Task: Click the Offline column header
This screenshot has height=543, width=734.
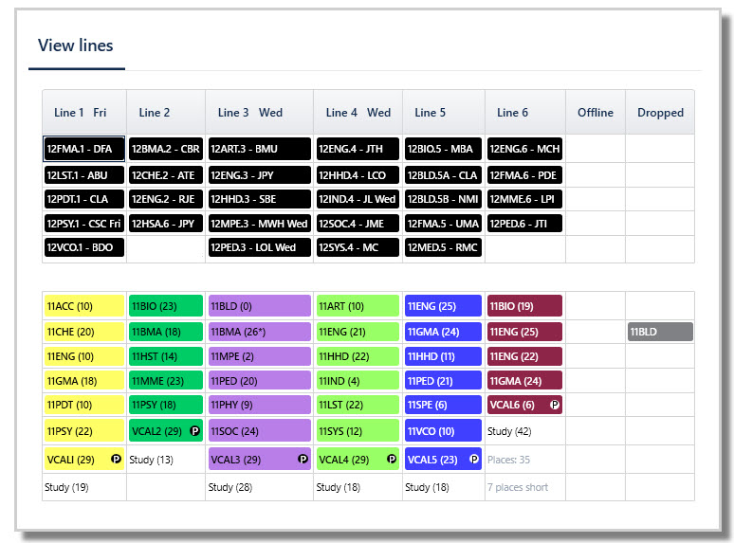Action: 596,112
